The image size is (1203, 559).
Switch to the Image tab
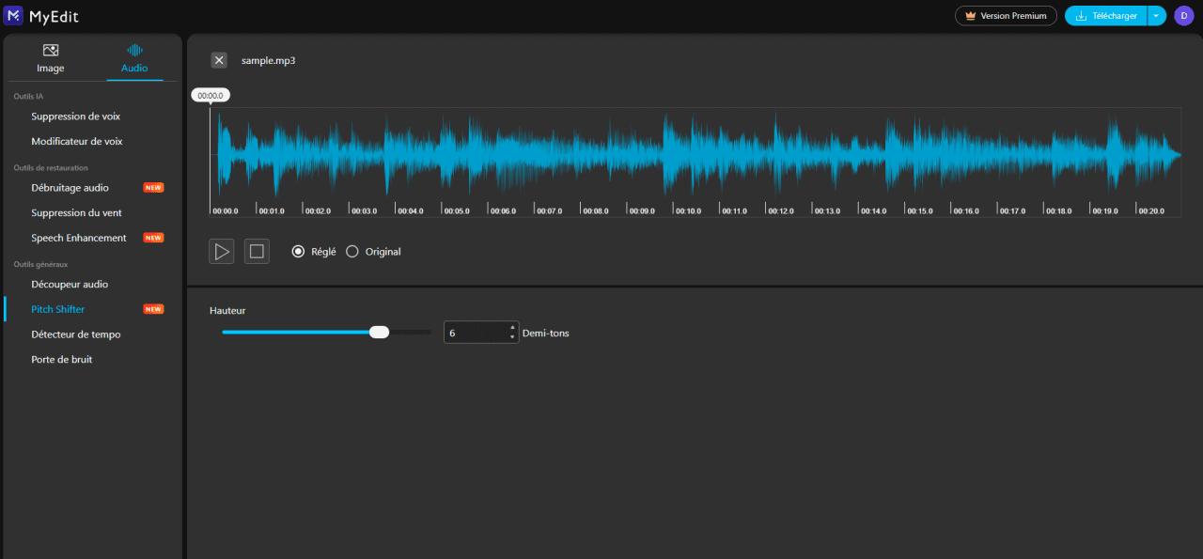coord(50,57)
